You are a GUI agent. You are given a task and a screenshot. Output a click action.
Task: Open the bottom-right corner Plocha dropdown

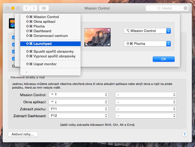coord(147,44)
